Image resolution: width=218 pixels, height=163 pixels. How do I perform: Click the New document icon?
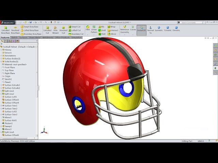click(20, 22)
